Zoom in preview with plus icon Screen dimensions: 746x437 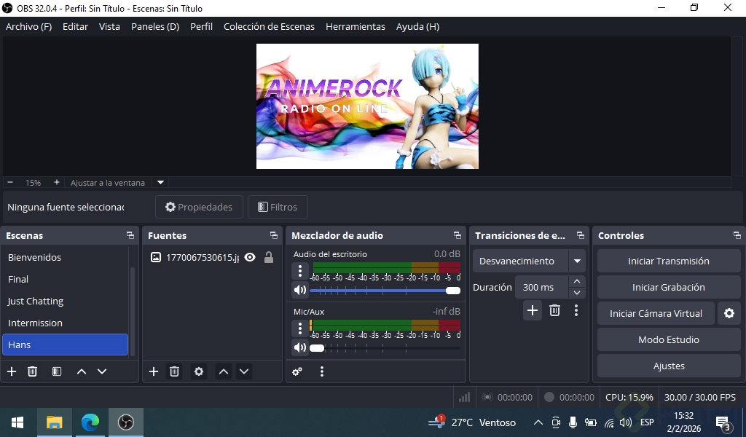coord(57,183)
